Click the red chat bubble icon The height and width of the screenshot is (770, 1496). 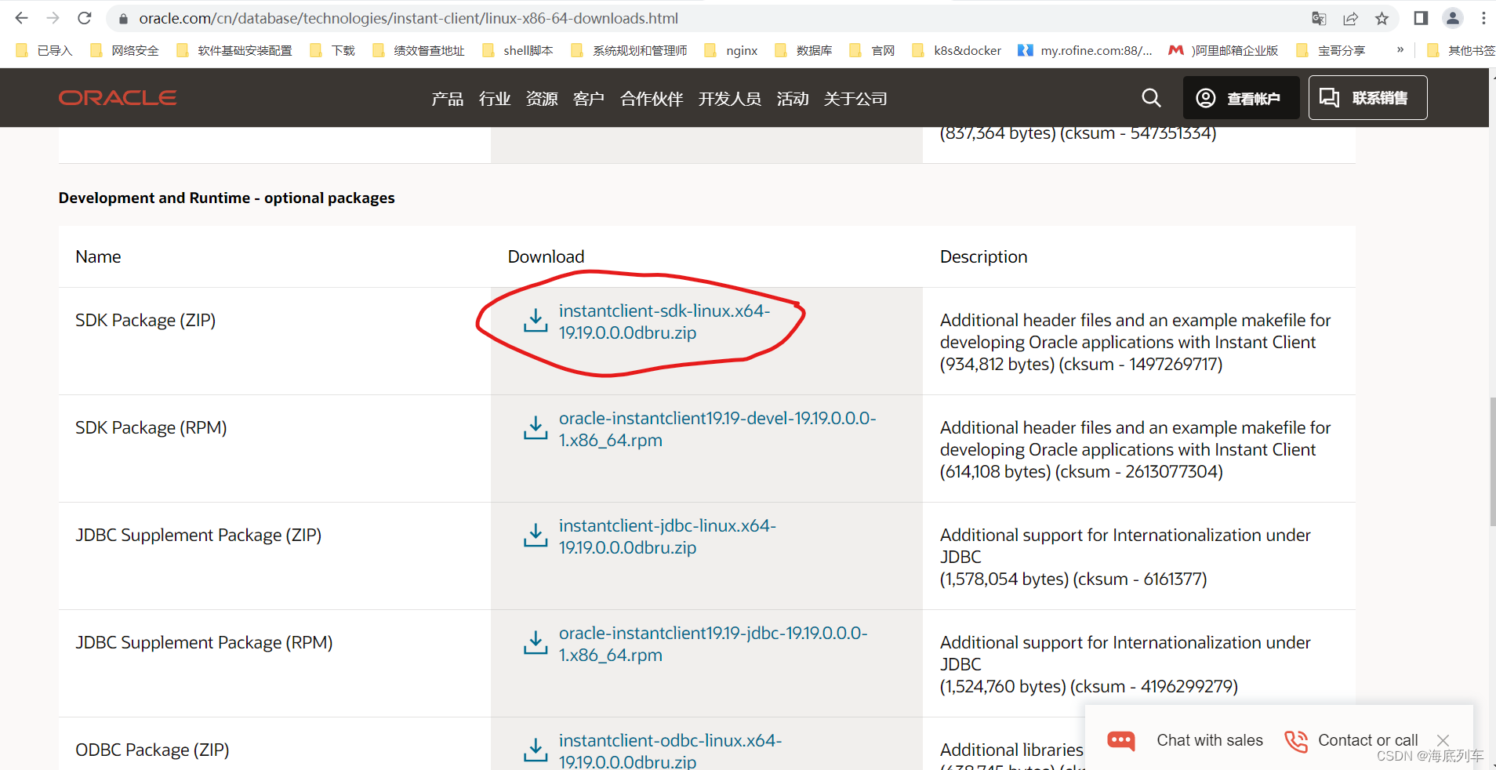(1121, 740)
